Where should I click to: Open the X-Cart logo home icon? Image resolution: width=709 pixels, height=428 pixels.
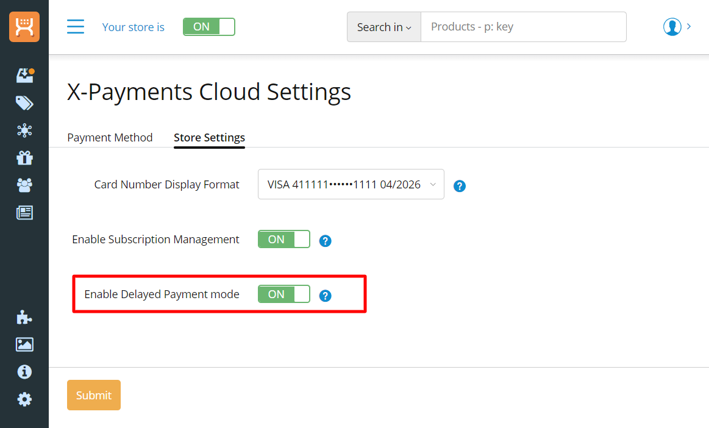[x=24, y=27]
